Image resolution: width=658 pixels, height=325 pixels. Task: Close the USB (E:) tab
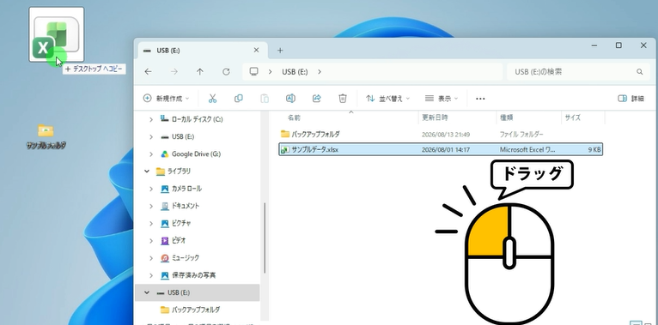(x=256, y=51)
